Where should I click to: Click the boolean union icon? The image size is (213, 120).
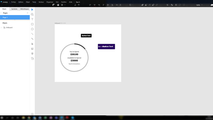click(x=142, y=5)
